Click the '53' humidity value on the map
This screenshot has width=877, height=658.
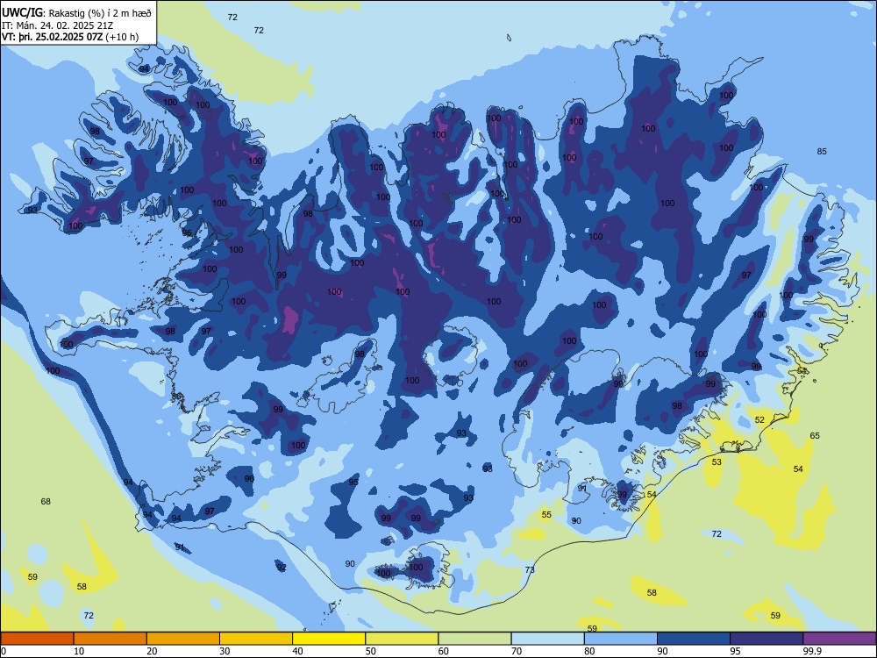(x=717, y=462)
